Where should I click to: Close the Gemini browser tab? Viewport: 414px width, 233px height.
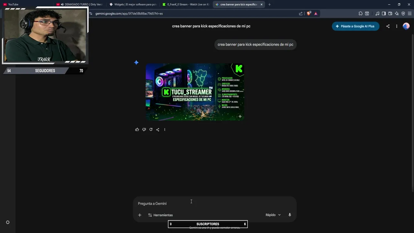coord(261,5)
